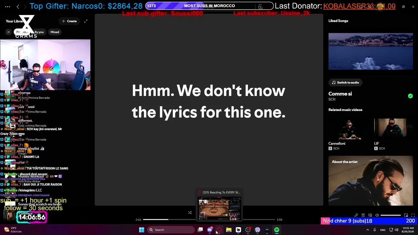The image size is (418, 235).
Task: Open the white-square app icon on the taskbar
Action: [238, 230]
